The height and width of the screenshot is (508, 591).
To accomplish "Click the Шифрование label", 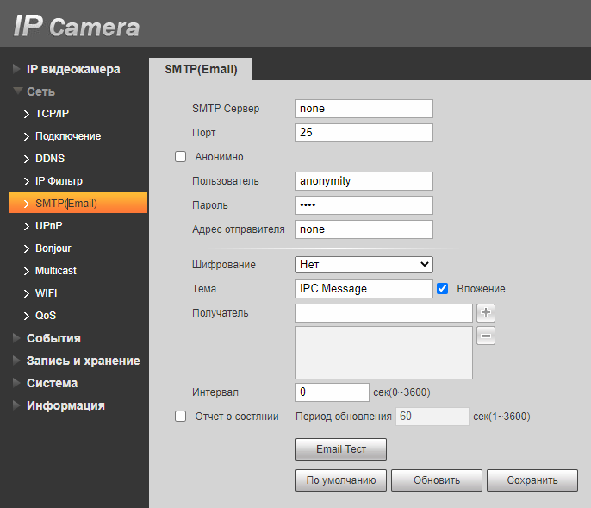I will (x=224, y=265).
